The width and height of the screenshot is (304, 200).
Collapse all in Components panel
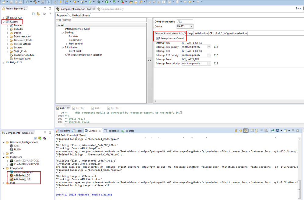pos(35,138)
